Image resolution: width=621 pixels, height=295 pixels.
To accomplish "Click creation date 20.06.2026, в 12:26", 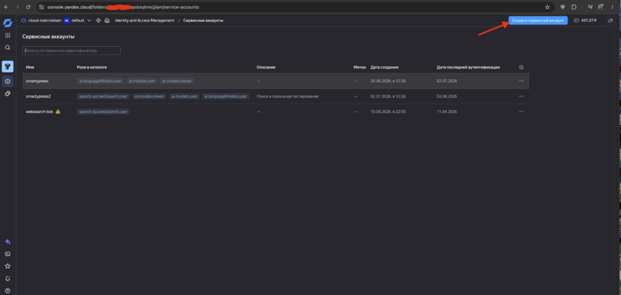I will (388, 81).
